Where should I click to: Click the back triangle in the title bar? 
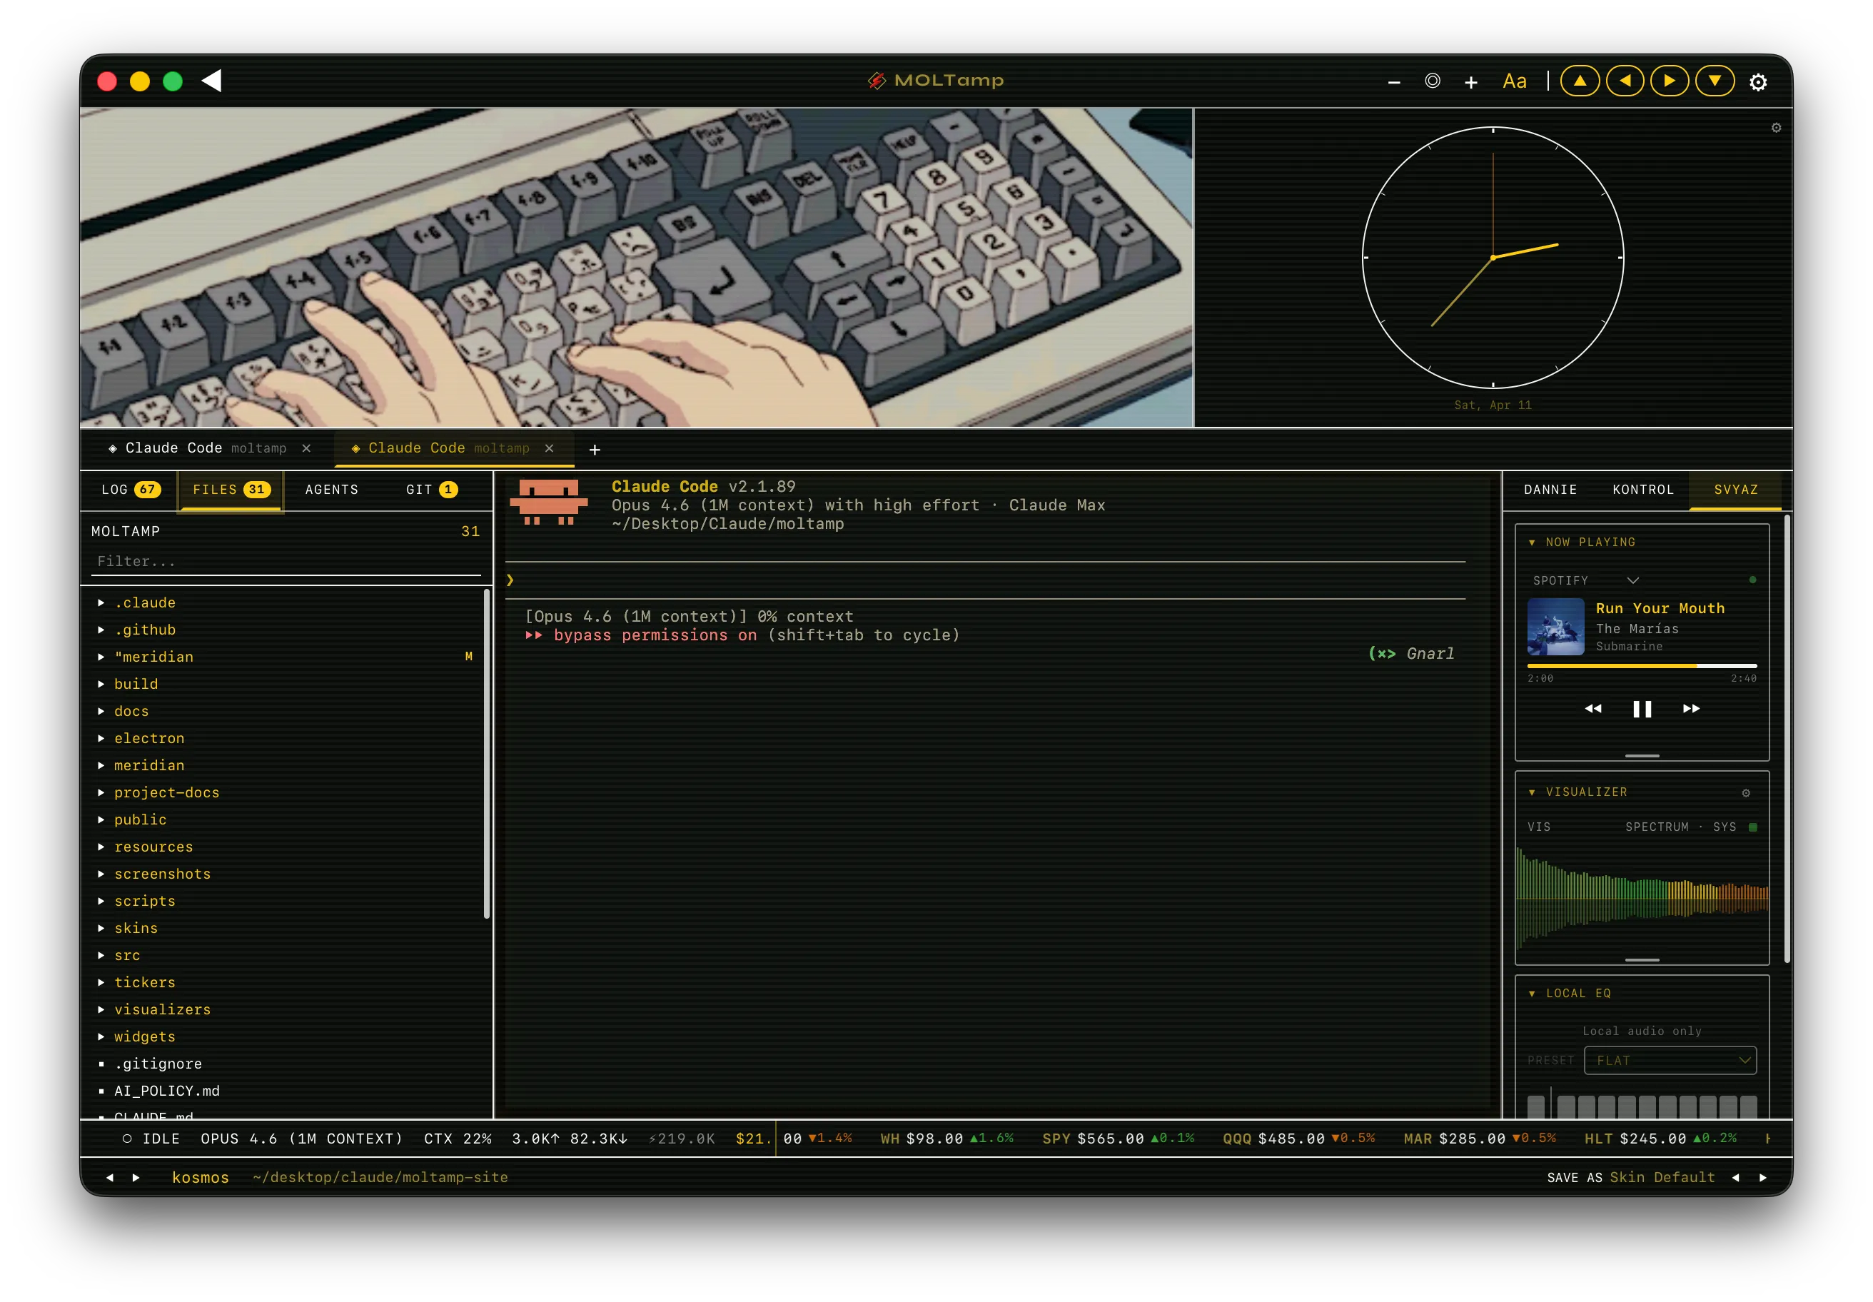coord(212,81)
